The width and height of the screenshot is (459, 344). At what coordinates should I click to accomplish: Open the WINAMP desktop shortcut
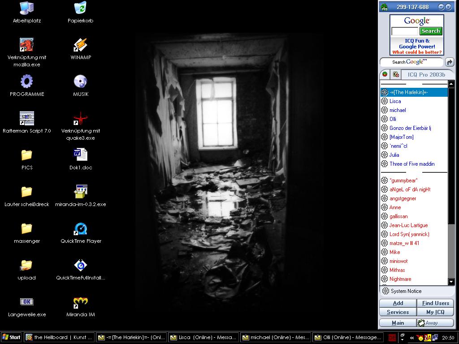click(x=80, y=45)
